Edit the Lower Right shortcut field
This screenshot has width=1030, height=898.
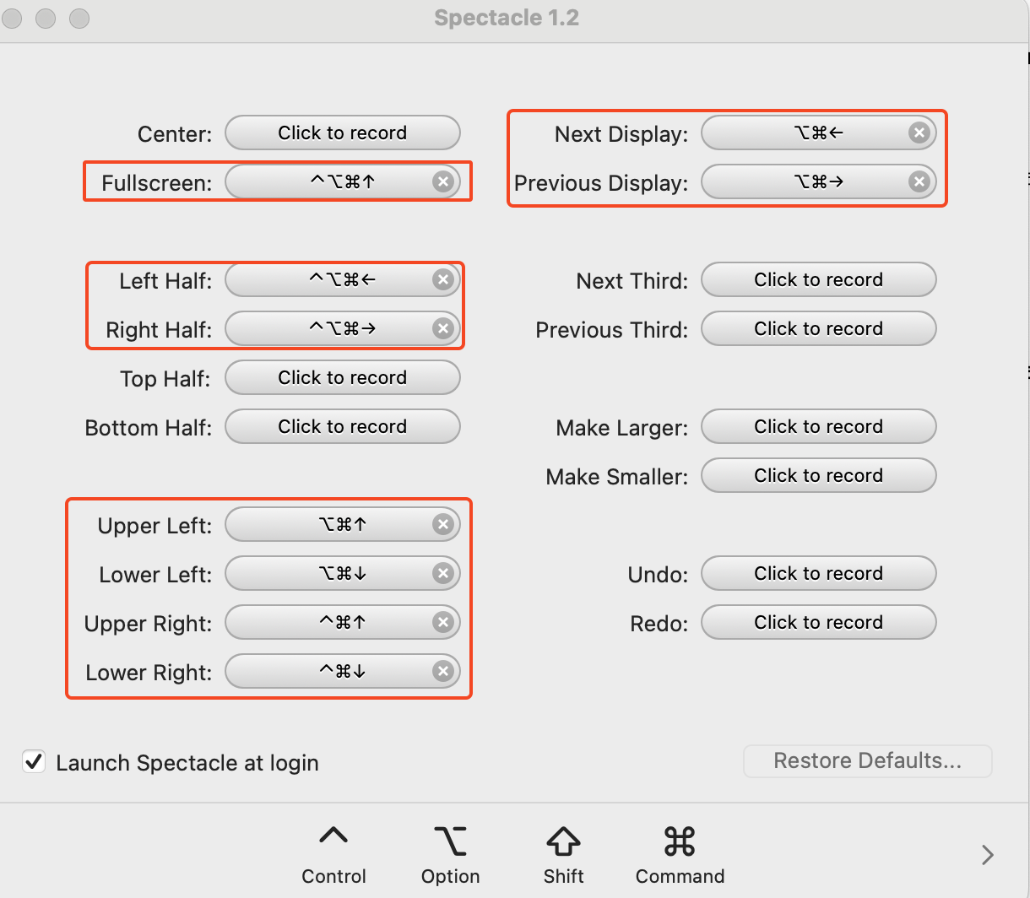[x=343, y=671]
